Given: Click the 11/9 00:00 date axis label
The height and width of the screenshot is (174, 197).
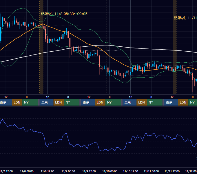Looking at the screenshot, I should (x=68, y=171).
